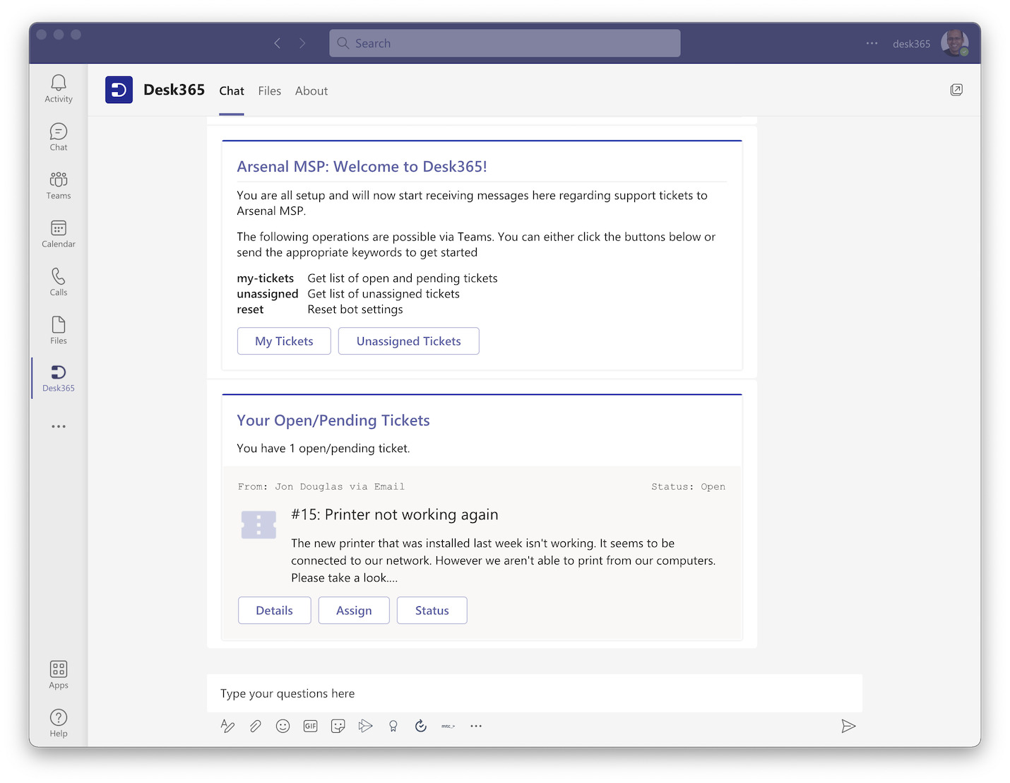The image size is (1010, 783).
Task: Open the Calendar sidebar icon
Action: pyautogui.click(x=59, y=234)
